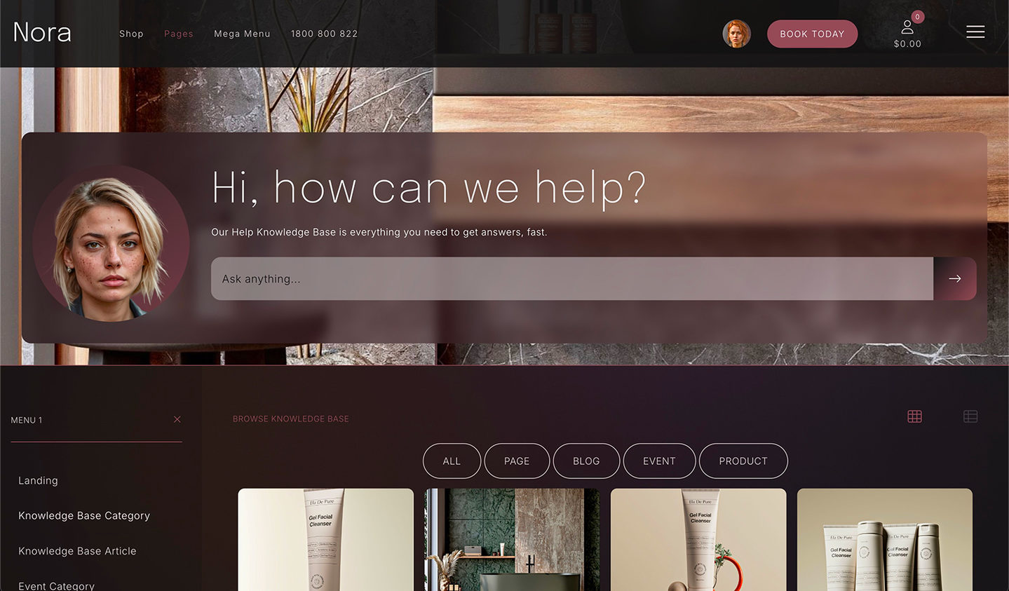Open the hamburger menu icon
Screen dimensions: 1009x591
click(975, 32)
